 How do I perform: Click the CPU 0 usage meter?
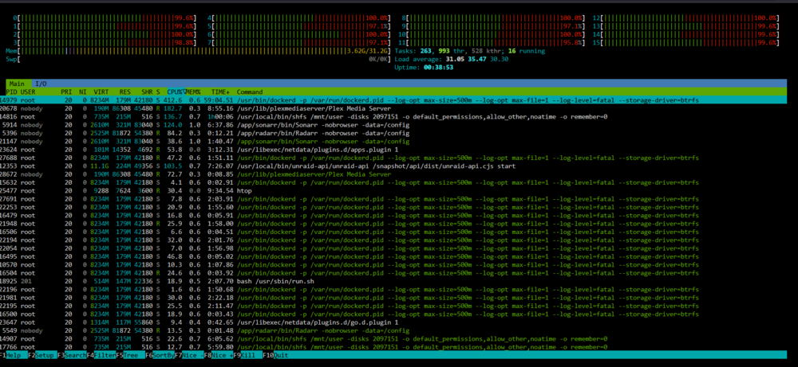pyautogui.click(x=105, y=18)
